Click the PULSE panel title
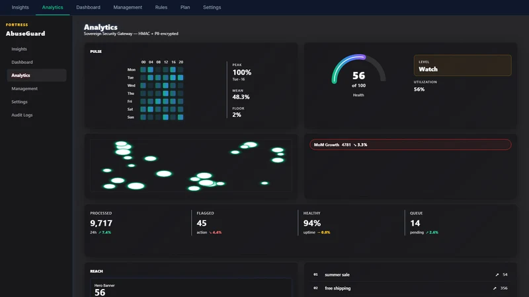This screenshot has height=297, width=529. 96,51
